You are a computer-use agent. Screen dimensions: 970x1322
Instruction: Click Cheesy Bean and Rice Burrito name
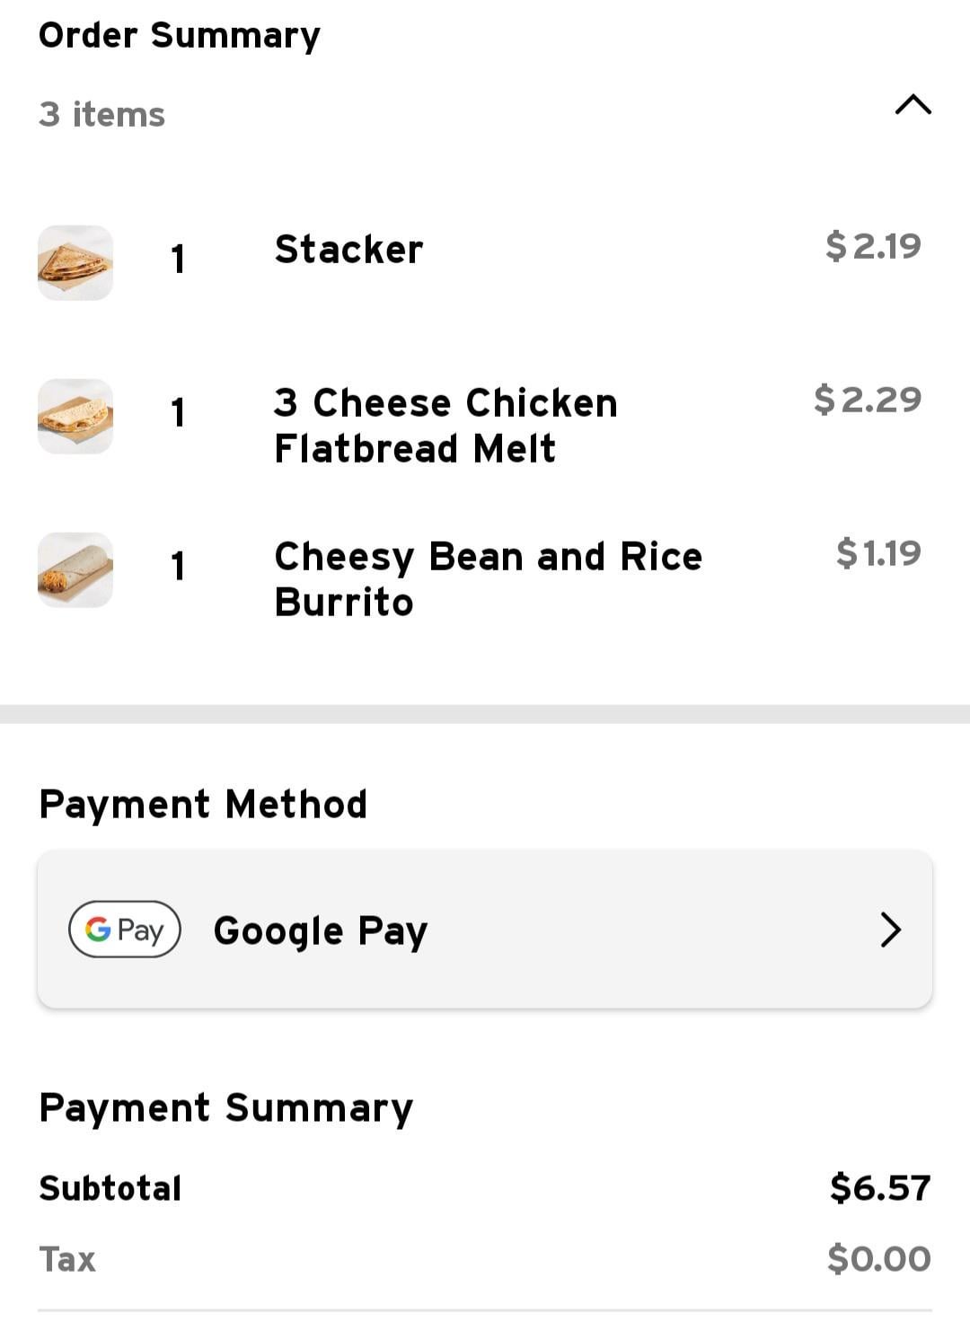[x=488, y=579]
